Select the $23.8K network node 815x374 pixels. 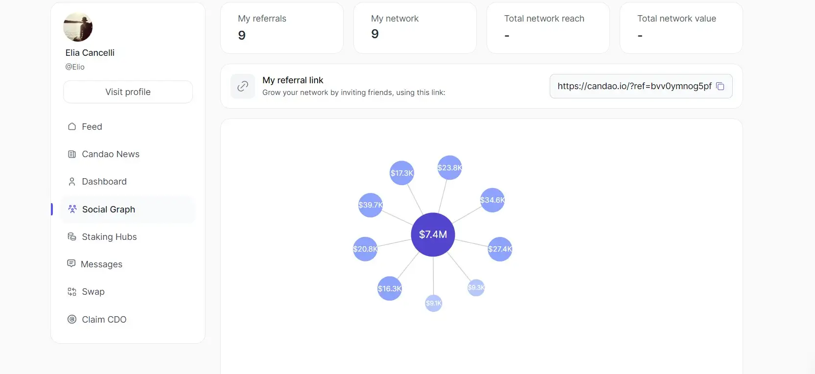tap(449, 167)
